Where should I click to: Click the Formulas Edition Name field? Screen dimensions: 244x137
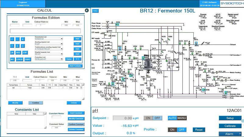tap(15, 25)
